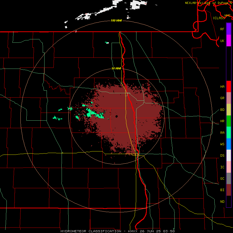233x233 pixels.
Task: Click the UK legend label
Action: pos(222,41)
